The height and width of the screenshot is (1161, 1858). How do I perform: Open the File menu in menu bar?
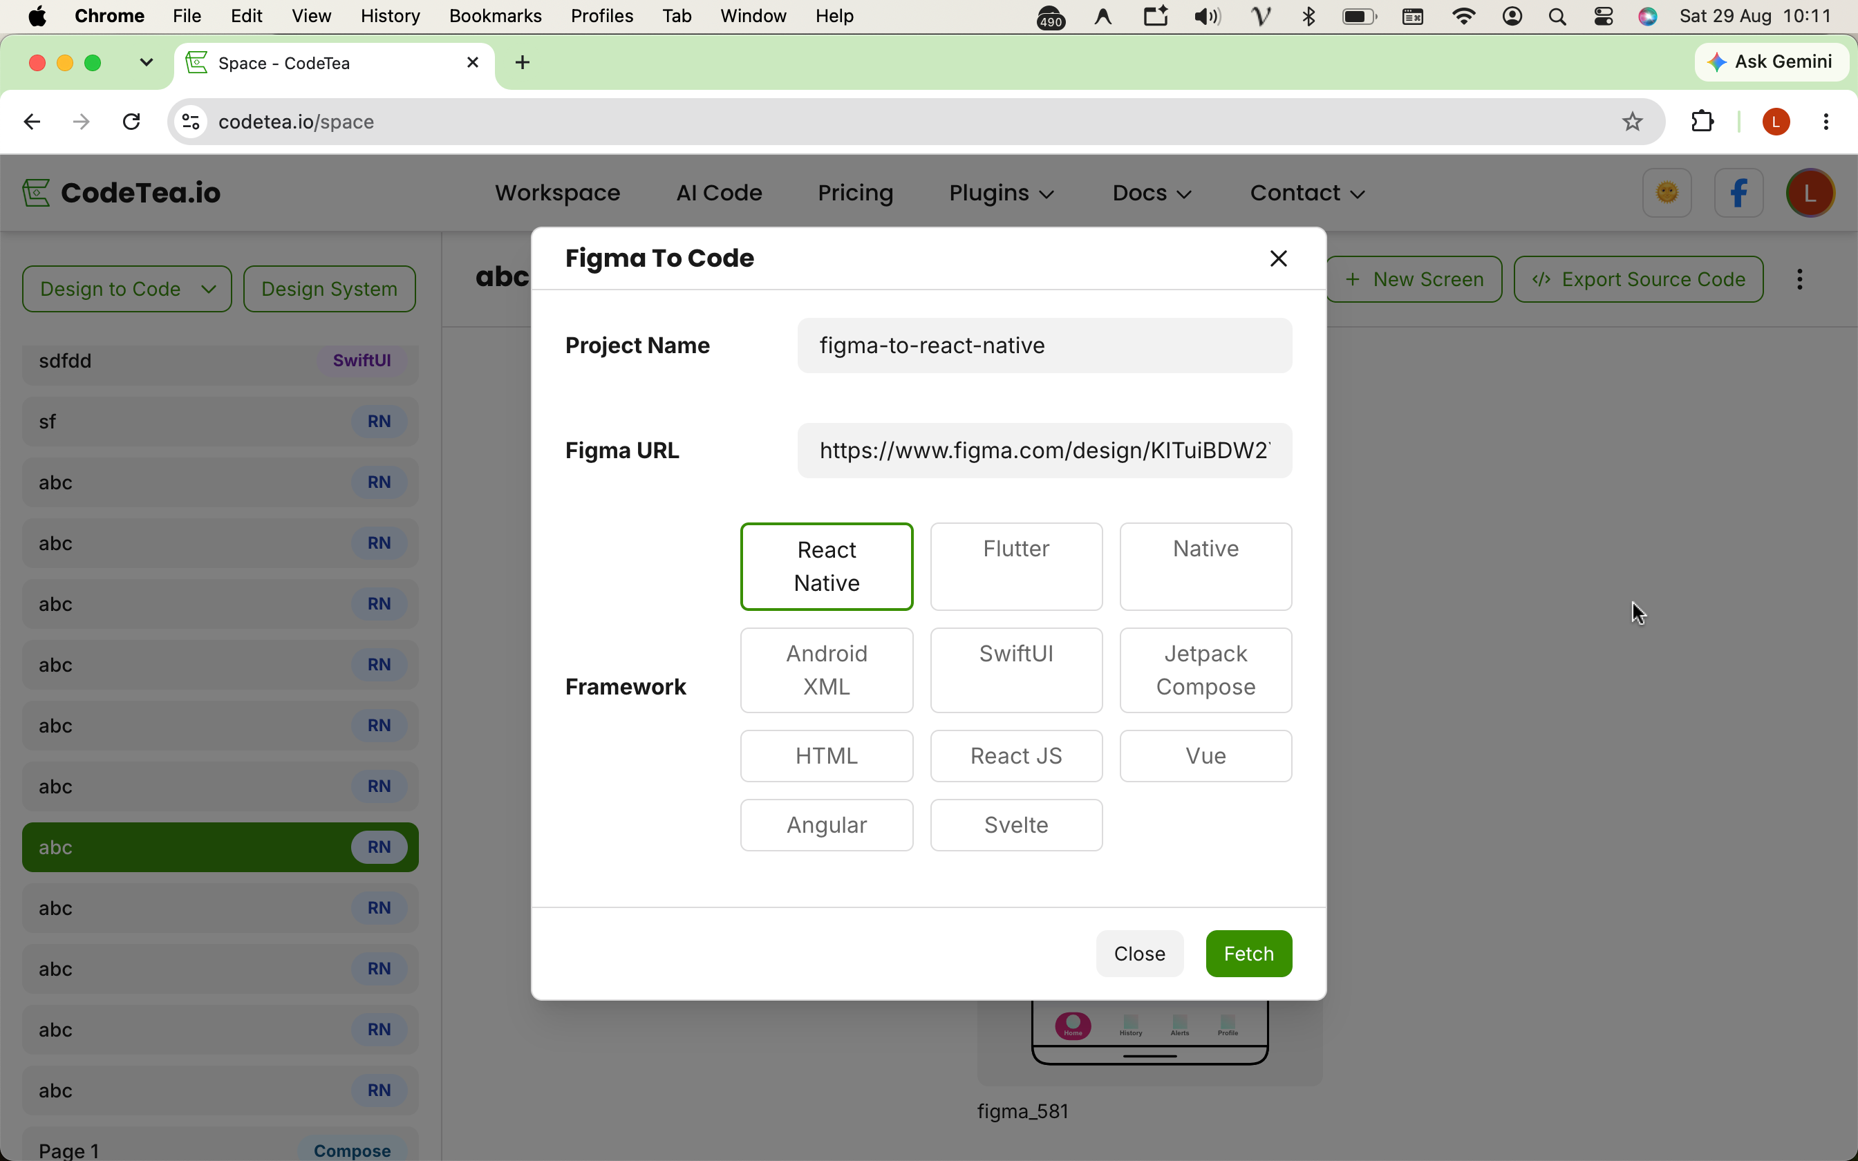coord(187,16)
